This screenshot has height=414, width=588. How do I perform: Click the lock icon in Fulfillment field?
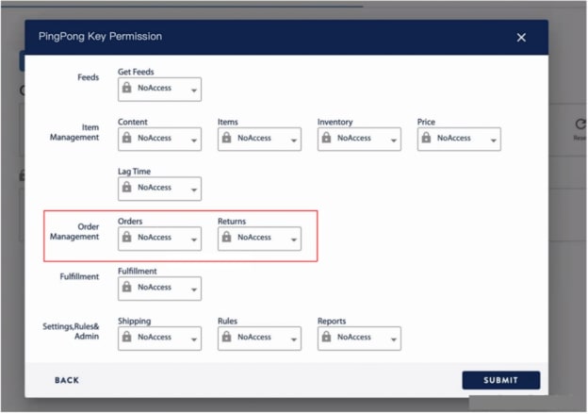127,287
